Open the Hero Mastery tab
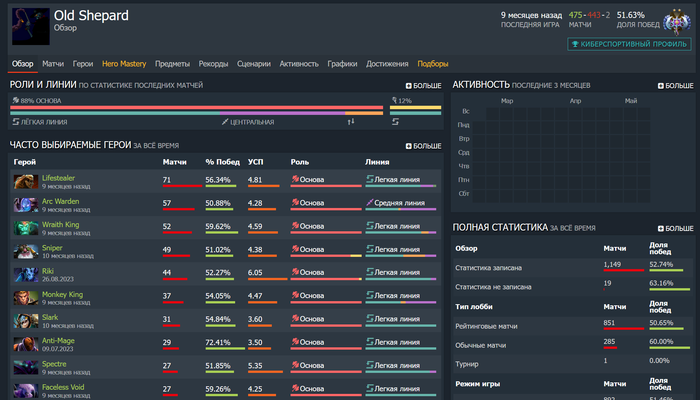The height and width of the screenshot is (400, 700). coord(124,64)
